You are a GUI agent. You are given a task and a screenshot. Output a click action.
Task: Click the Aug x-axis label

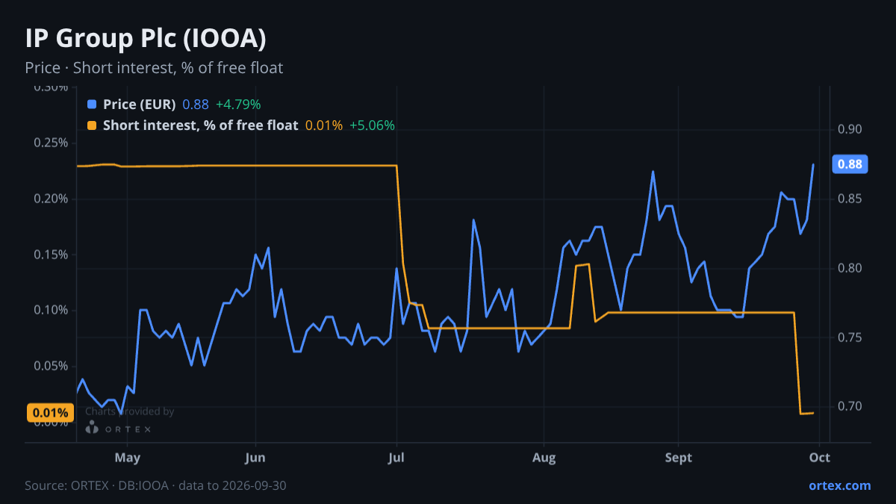click(x=544, y=457)
